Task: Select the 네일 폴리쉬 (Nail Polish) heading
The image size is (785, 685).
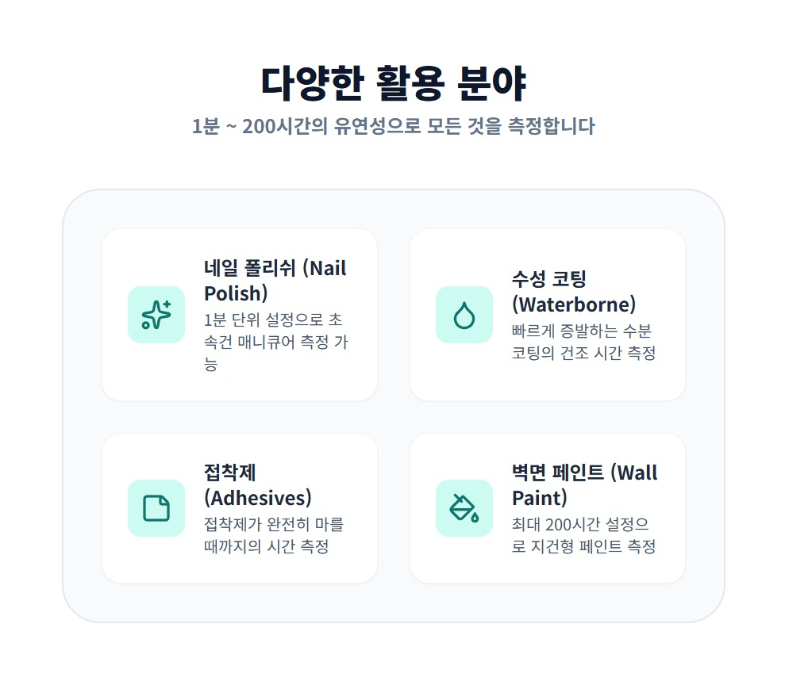Action: pos(275,281)
